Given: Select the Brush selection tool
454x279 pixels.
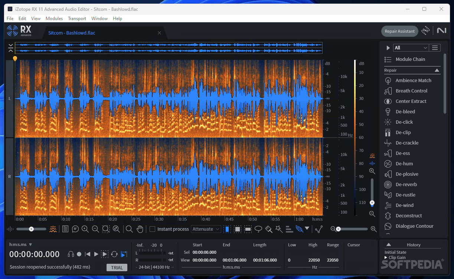Looking at the screenshot, I should point(269,229).
